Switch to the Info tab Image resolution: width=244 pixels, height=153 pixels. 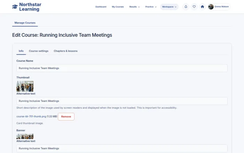pyautogui.click(x=21, y=51)
